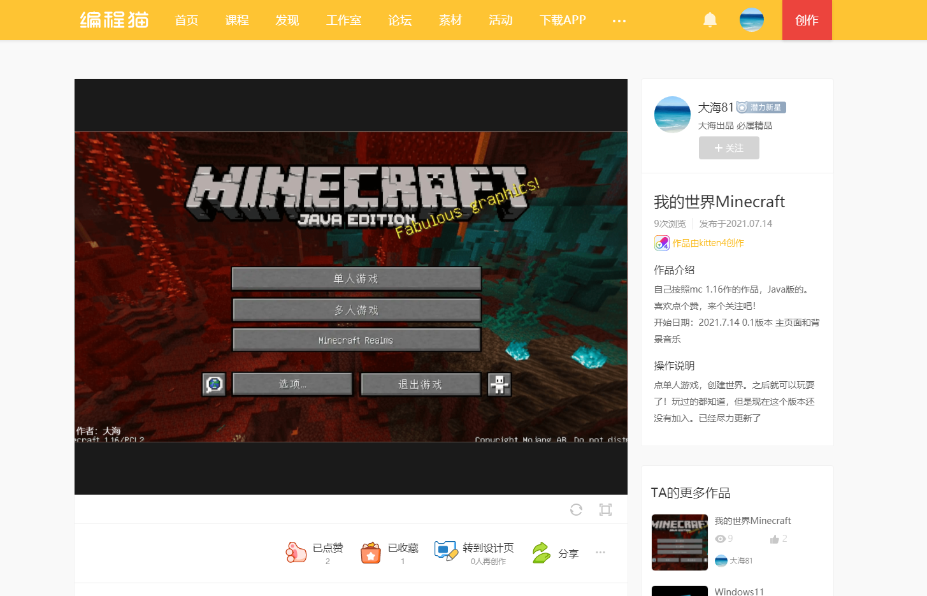Click the author name 大海81
The height and width of the screenshot is (596, 927).
click(x=716, y=107)
